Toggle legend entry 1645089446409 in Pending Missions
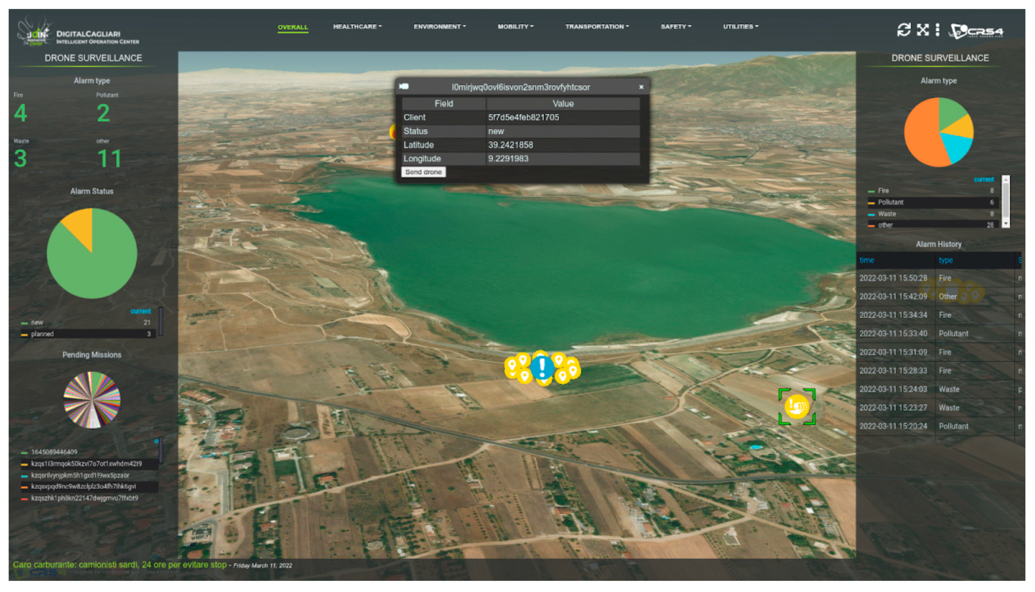Image resolution: width=1035 pixels, height=592 pixels. pos(54,452)
